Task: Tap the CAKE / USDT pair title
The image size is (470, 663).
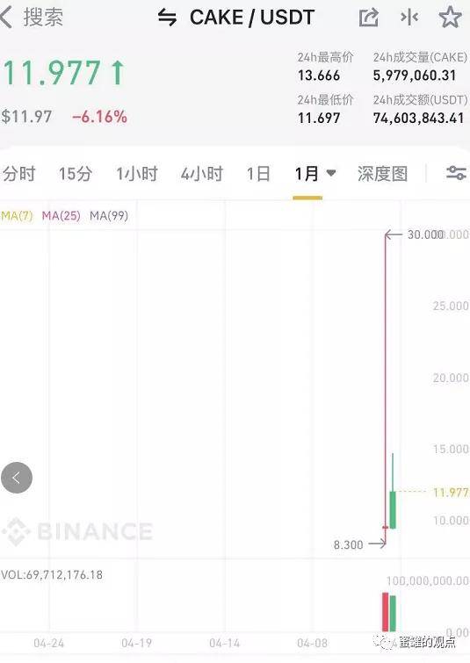Action: [x=252, y=18]
